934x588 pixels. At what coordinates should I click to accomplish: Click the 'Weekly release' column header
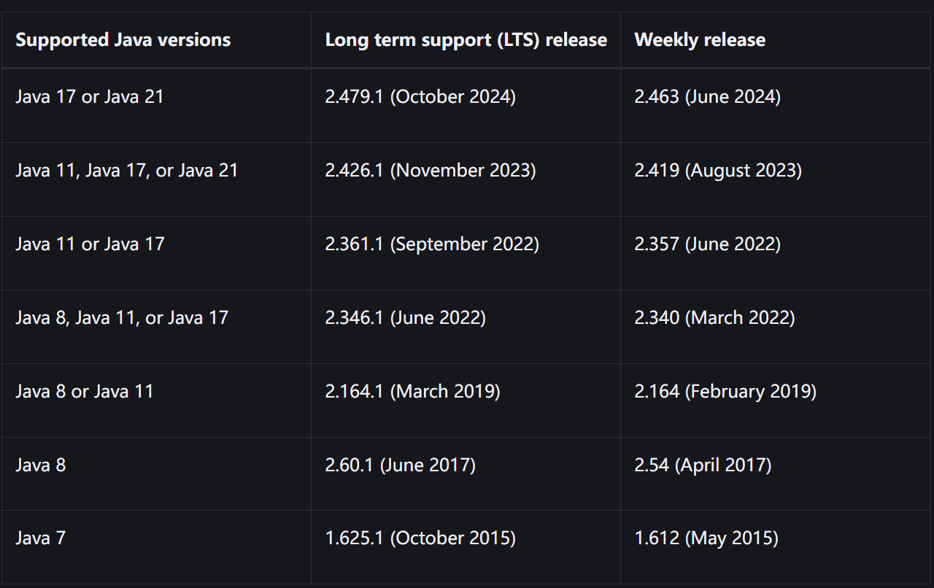click(700, 40)
